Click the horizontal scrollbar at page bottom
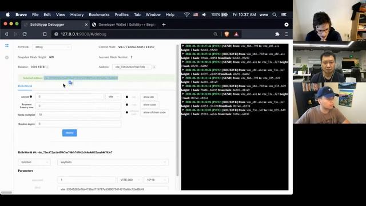This screenshot has height=206, width=366. pos(6,192)
